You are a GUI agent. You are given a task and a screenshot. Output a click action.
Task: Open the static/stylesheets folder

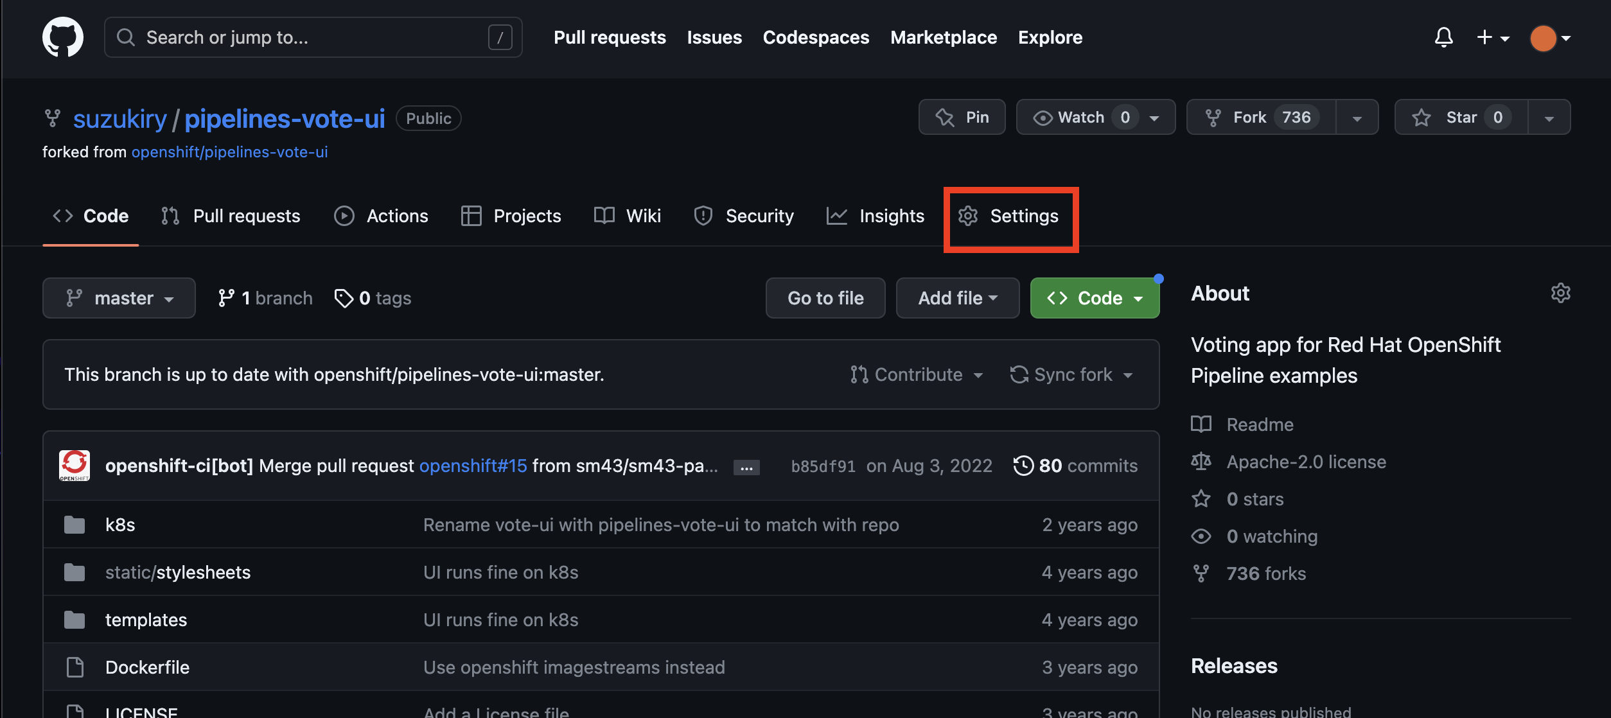point(178,572)
